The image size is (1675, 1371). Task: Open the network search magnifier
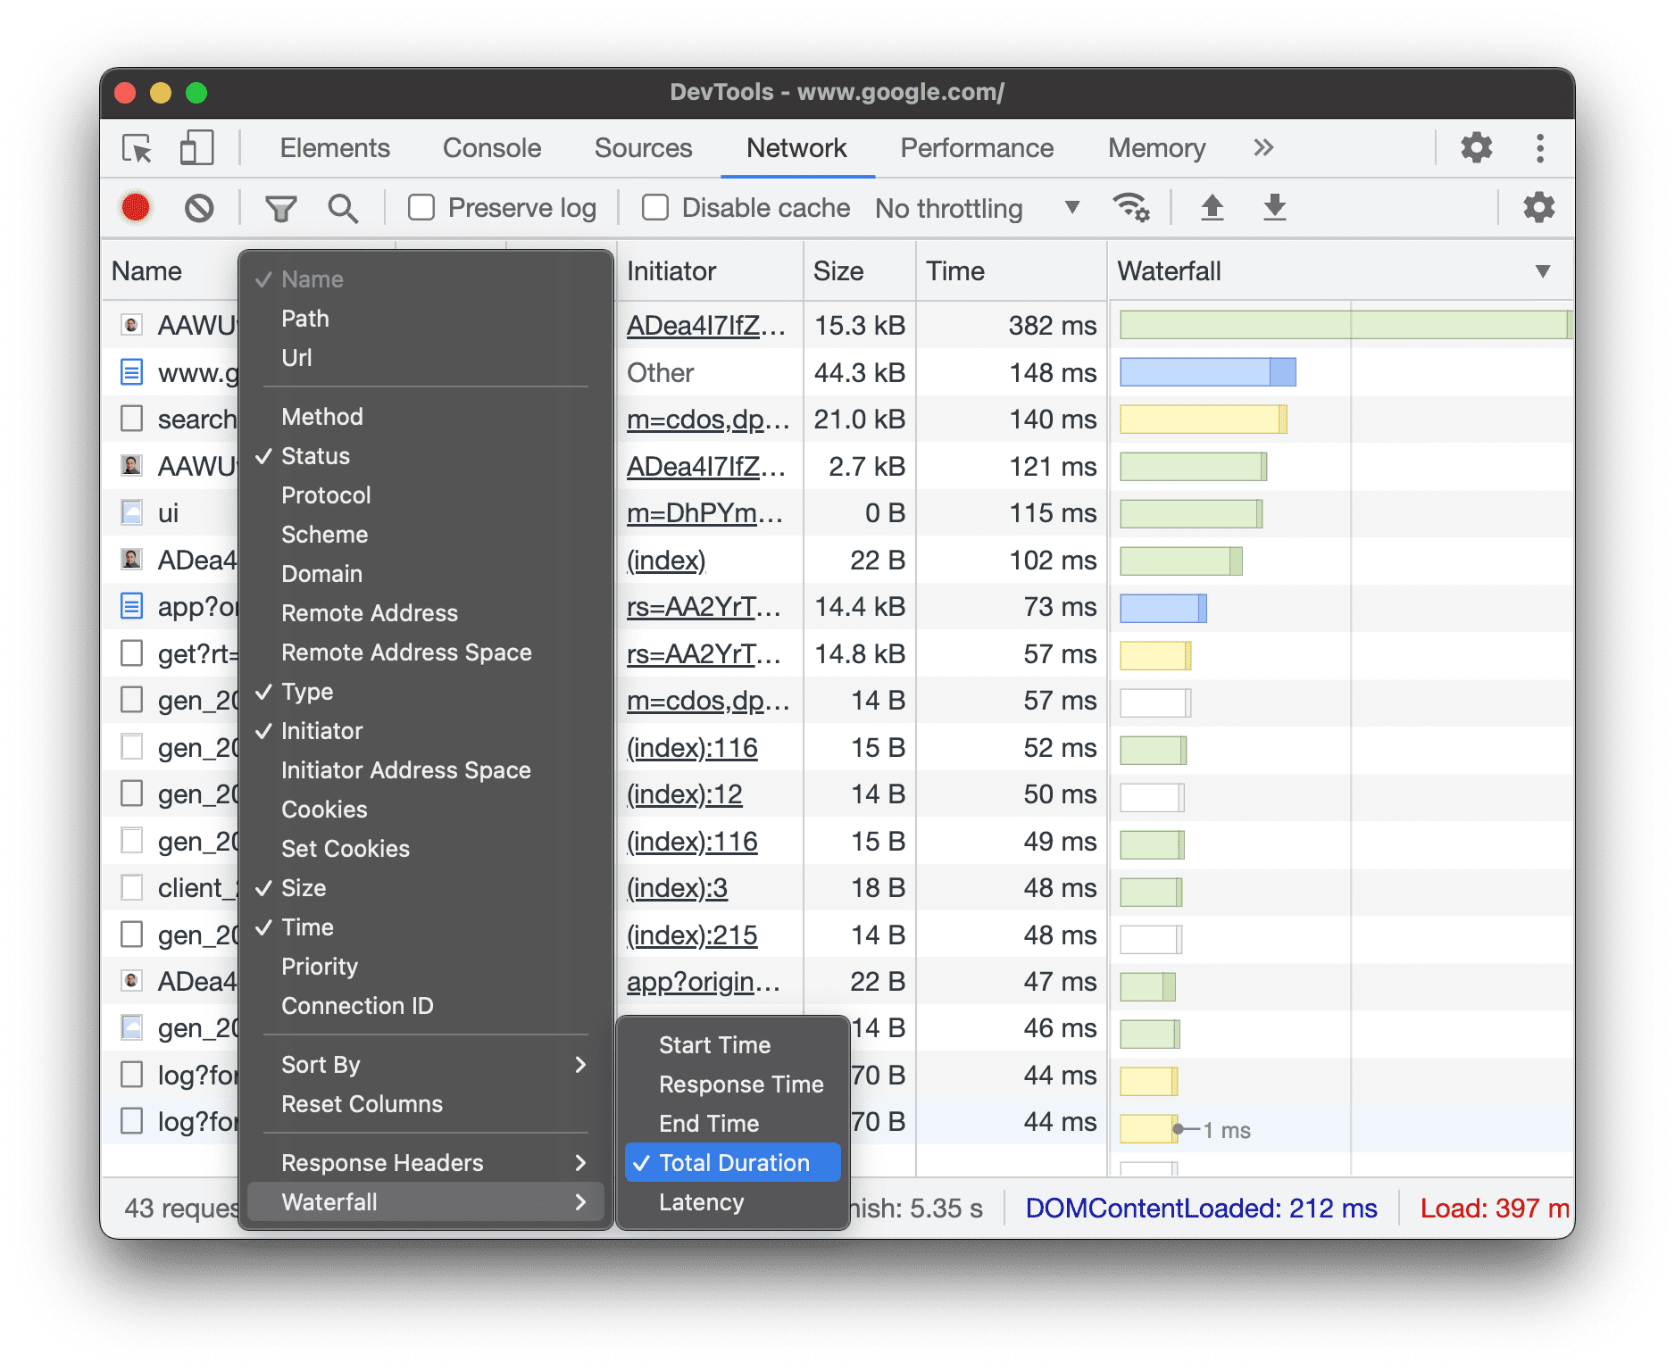point(343,209)
